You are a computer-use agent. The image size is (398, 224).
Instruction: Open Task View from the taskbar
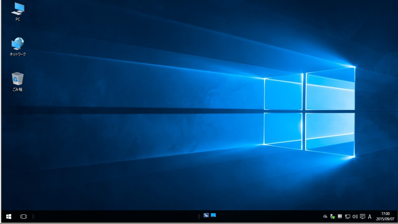coord(24,217)
